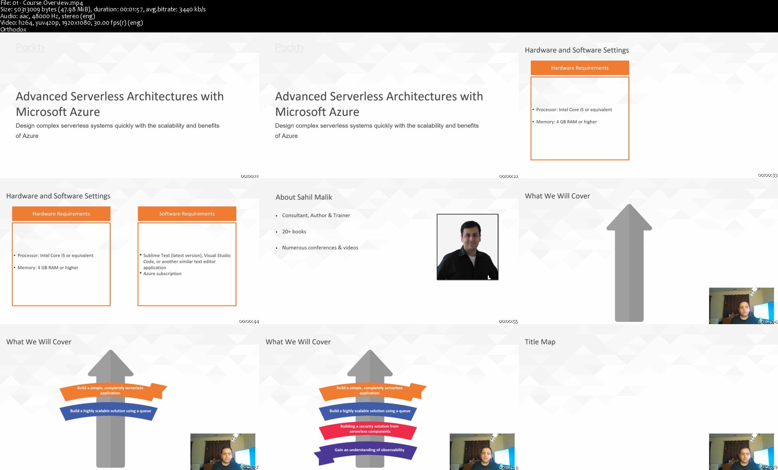Click 'Consultant, Author & Trainer' bullet
The height and width of the screenshot is (470, 778).
click(316, 215)
